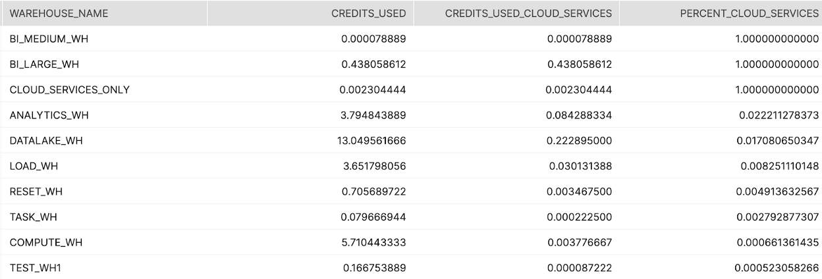Viewport: 822px width, 279px height.
Task: Click COMPUTE_WH credits used value 5.710443333
Action: 373,243
